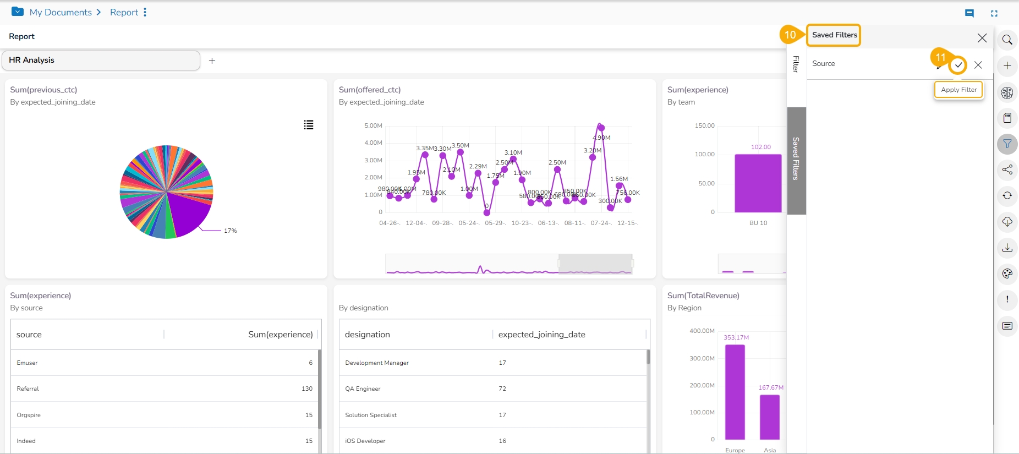Viewport: 1019px width, 454px height.
Task: Sort by Sum(experience) column header
Action: tap(280, 335)
